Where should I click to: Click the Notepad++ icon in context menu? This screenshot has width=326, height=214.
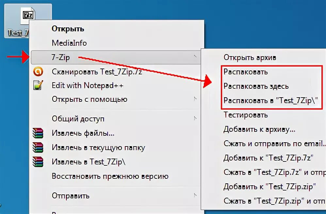(x=38, y=85)
